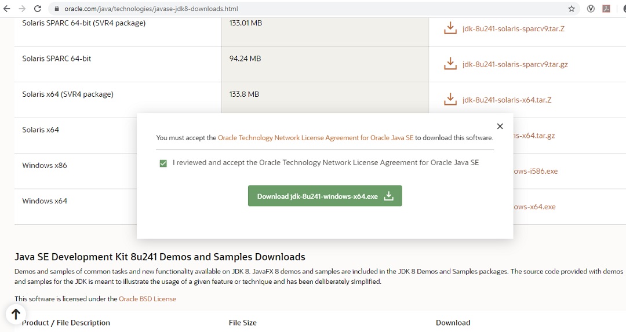The image size is (626, 332).
Task: Open the Vivaldi-style V extension icon
Action: click(591, 8)
